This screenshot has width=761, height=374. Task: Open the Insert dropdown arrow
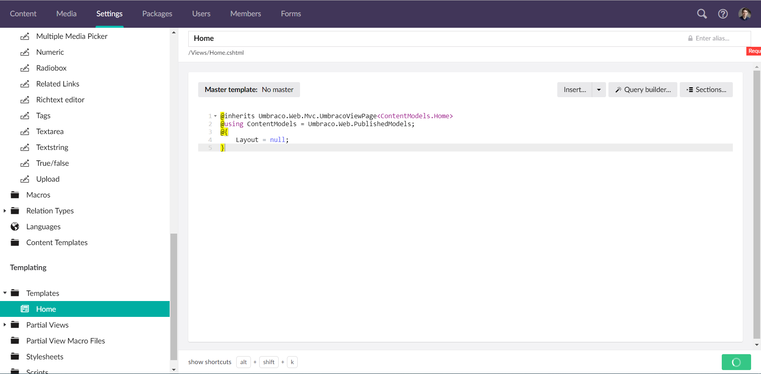598,89
